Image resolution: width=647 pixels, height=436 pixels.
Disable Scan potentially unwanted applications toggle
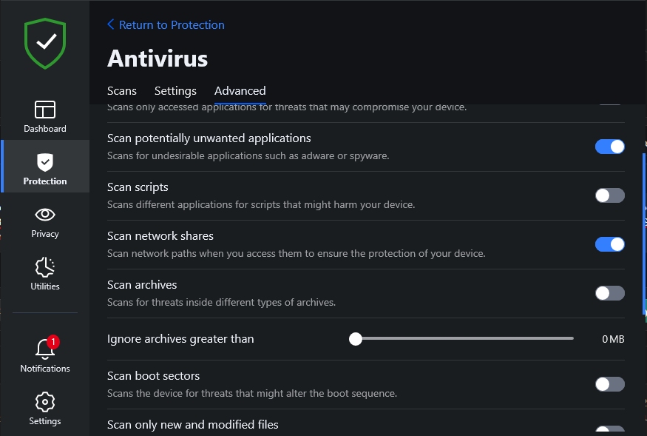click(610, 147)
